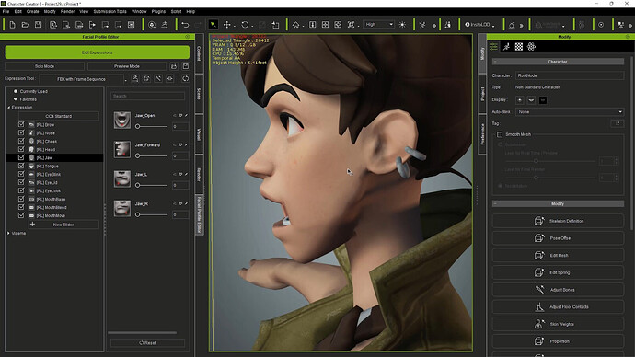Screen dimensions: 635x357
Task: Create a new project file
Action: point(12,25)
